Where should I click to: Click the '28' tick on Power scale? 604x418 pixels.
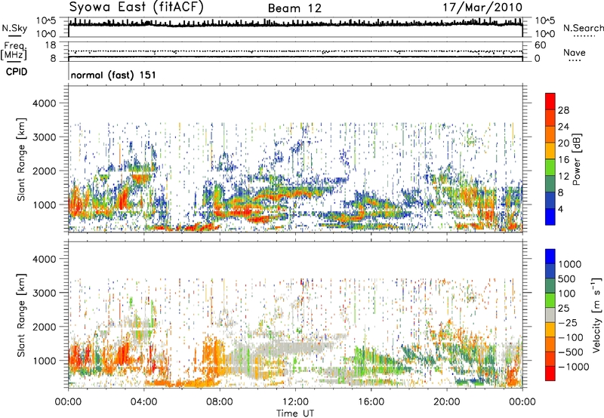click(563, 110)
